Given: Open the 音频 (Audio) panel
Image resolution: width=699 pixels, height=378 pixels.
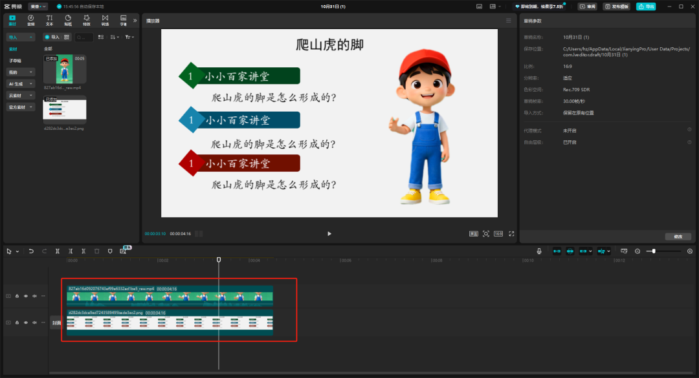Looking at the screenshot, I should pyautogui.click(x=31, y=21).
